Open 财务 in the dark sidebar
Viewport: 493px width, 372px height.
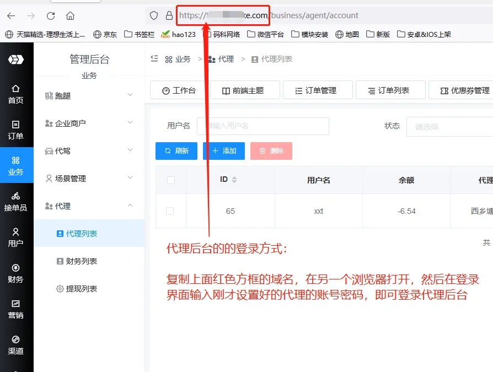pyautogui.click(x=16, y=273)
